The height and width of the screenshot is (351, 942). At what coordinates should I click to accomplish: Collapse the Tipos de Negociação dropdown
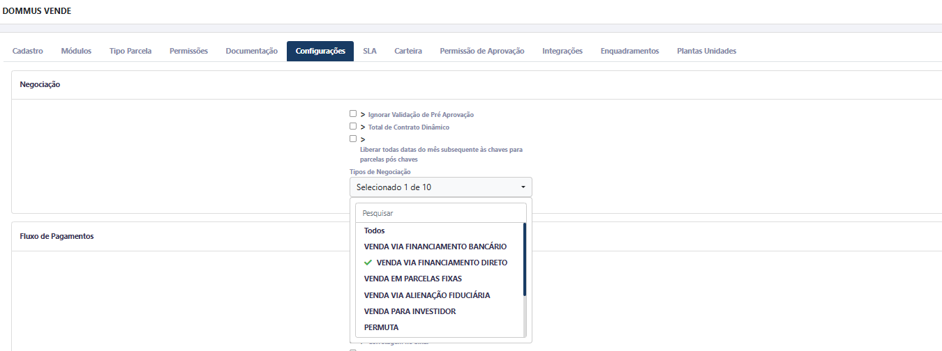[440, 187]
